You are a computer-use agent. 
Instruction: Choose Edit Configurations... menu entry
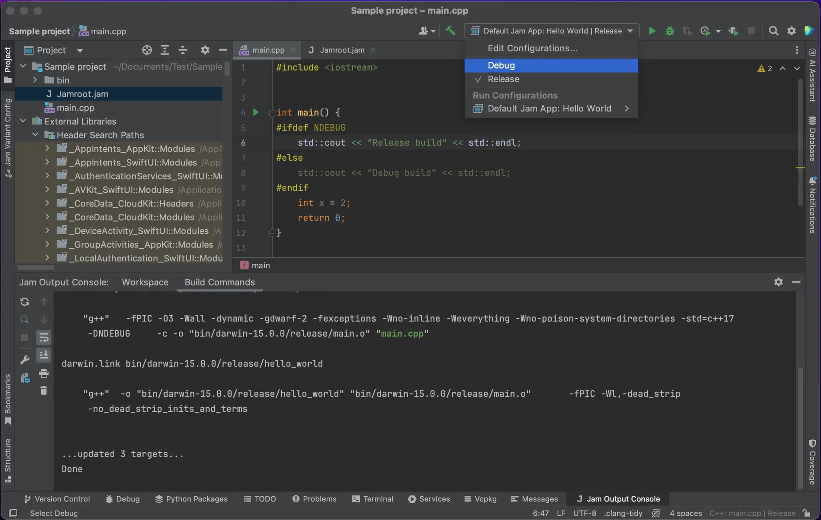click(551, 48)
